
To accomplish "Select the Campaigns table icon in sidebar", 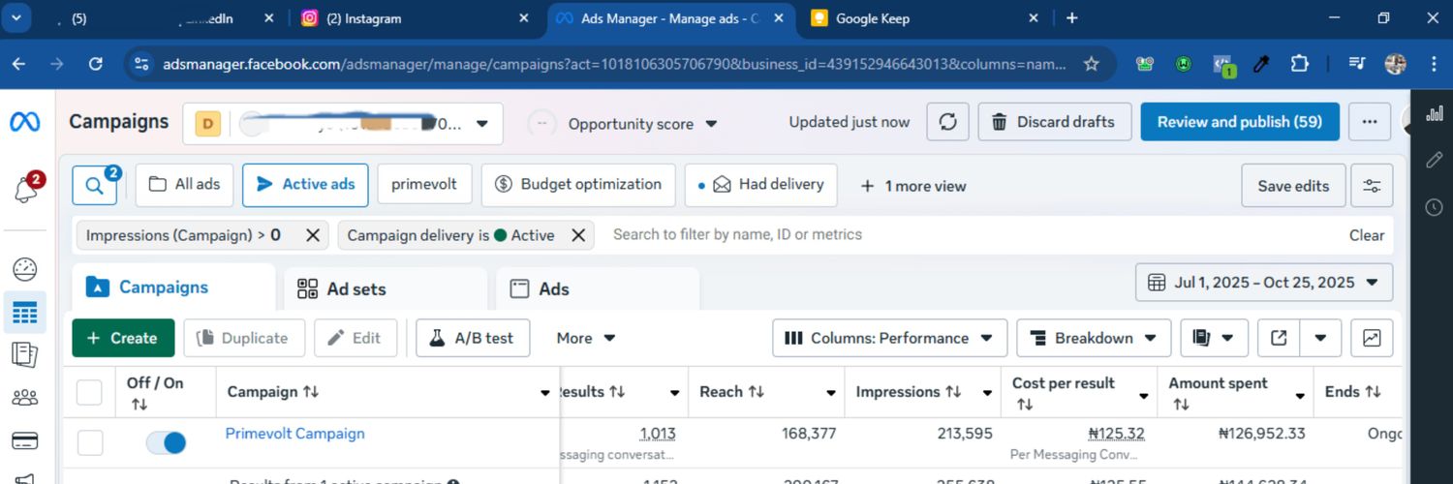I will [25, 313].
